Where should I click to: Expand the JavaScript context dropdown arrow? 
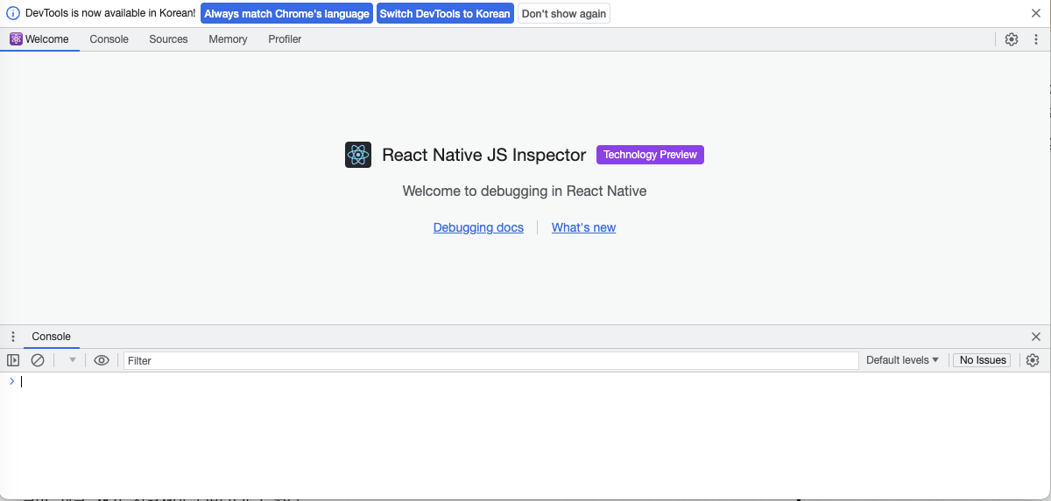(x=73, y=360)
